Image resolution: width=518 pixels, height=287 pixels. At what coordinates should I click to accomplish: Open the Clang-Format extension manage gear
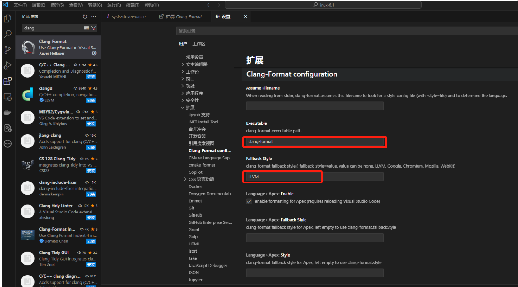pyautogui.click(x=94, y=53)
